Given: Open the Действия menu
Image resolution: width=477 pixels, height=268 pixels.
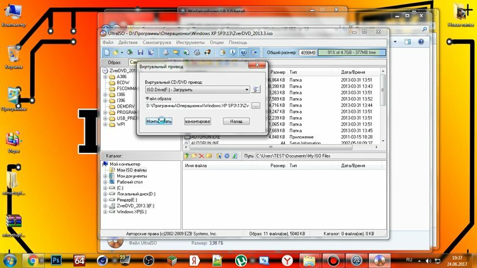Looking at the screenshot, I should point(128,42).
